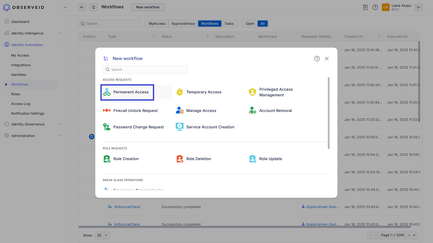Choose the Firecall Unlock Request icon

click(x=107, y=111)
